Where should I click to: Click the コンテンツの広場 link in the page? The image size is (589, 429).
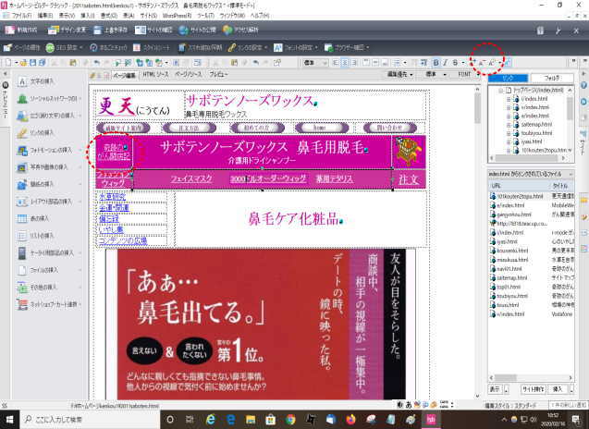pyautogui.click(x=123, y=240)
